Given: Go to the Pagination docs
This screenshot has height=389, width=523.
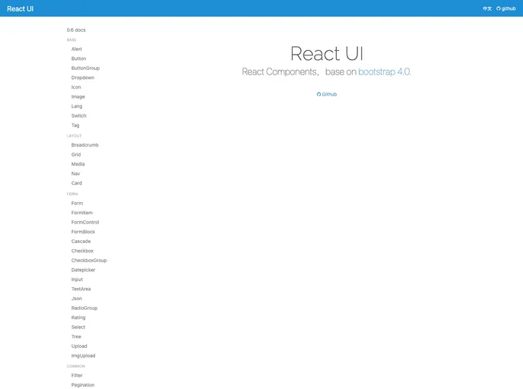Looking at the screenshot, I should pos(83,385).
